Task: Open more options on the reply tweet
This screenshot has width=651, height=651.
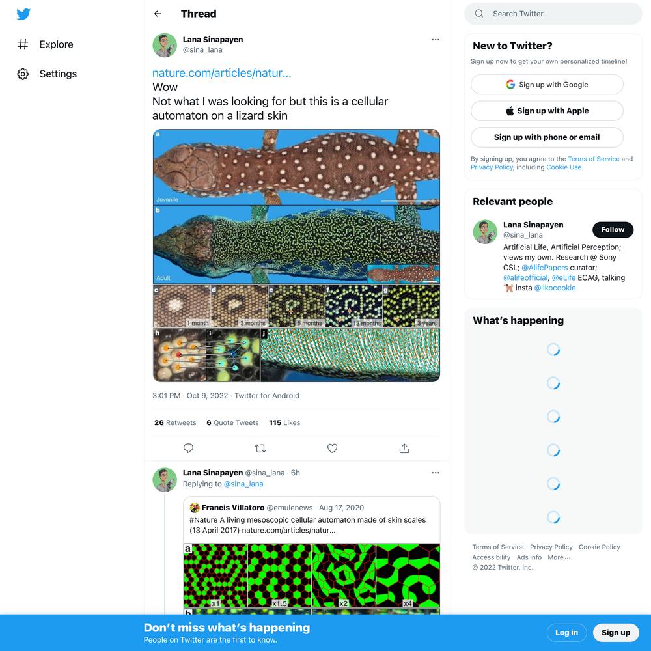Action: (435, 473)
